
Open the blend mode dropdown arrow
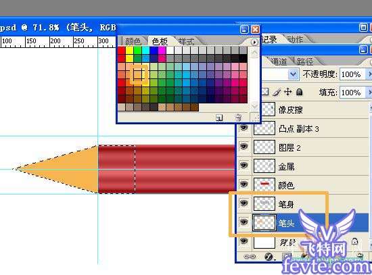click(293, 75)
